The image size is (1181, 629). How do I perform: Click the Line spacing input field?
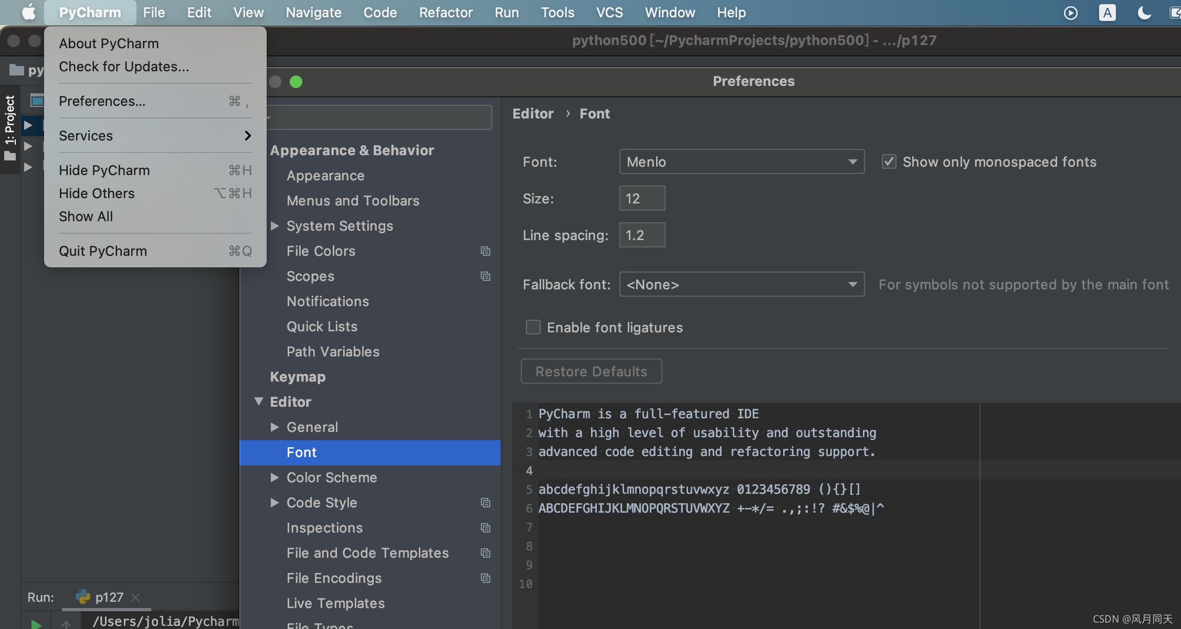click(x=642, y=235)
